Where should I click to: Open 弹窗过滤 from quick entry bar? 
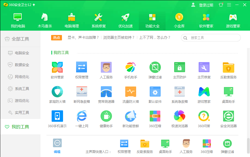click(x=227, y=143)
